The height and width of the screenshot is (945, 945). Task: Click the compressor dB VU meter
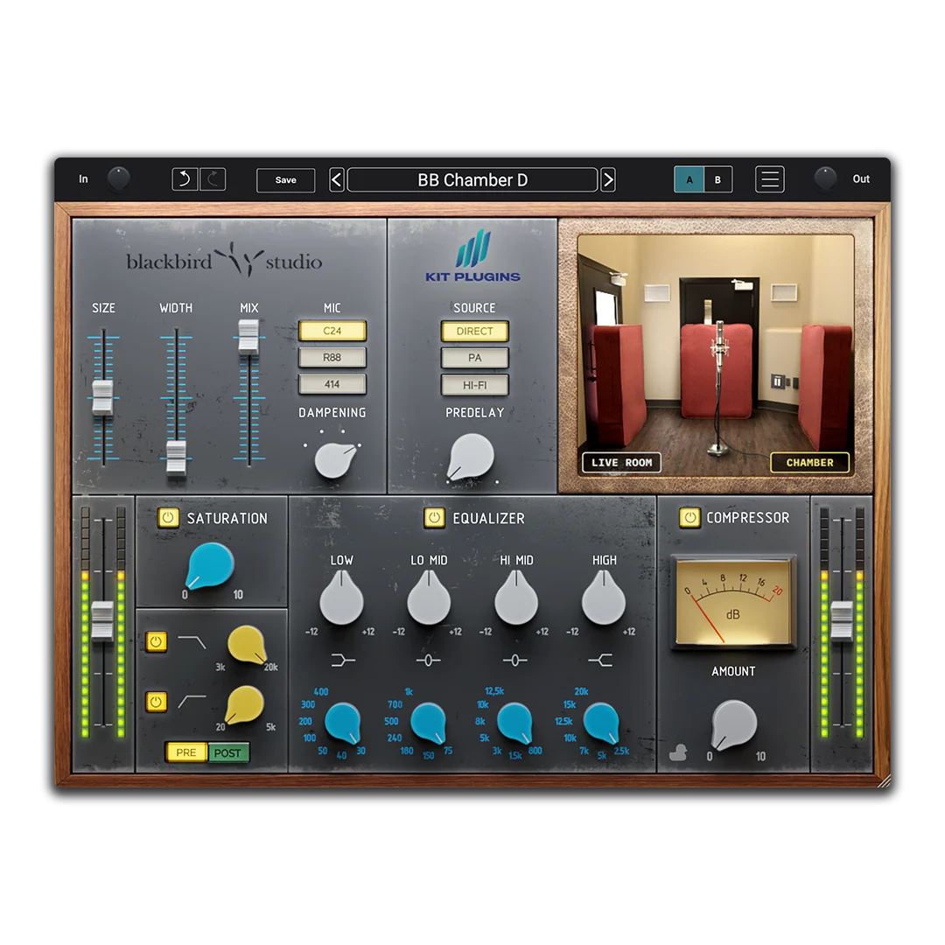(x=733, y=603)
